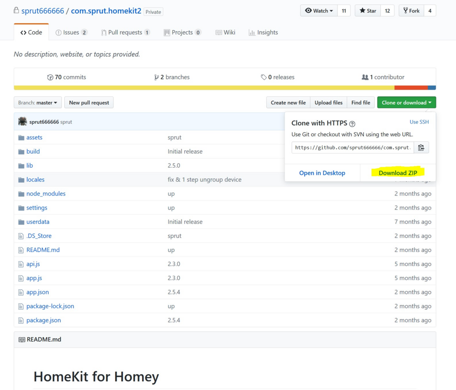Star this repository
This screenshot has height=390, width=456.
pos(368,11)
